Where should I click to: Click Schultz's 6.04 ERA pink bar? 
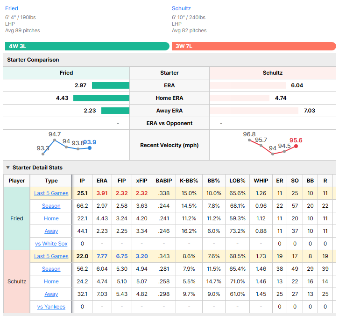pyautogui.click(x=248, y=85)
